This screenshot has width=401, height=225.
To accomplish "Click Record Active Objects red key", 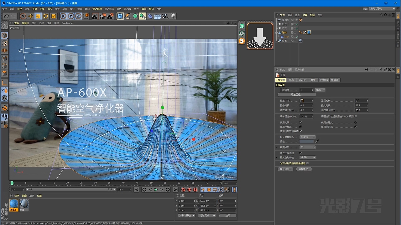I will (x=184, y=190).
